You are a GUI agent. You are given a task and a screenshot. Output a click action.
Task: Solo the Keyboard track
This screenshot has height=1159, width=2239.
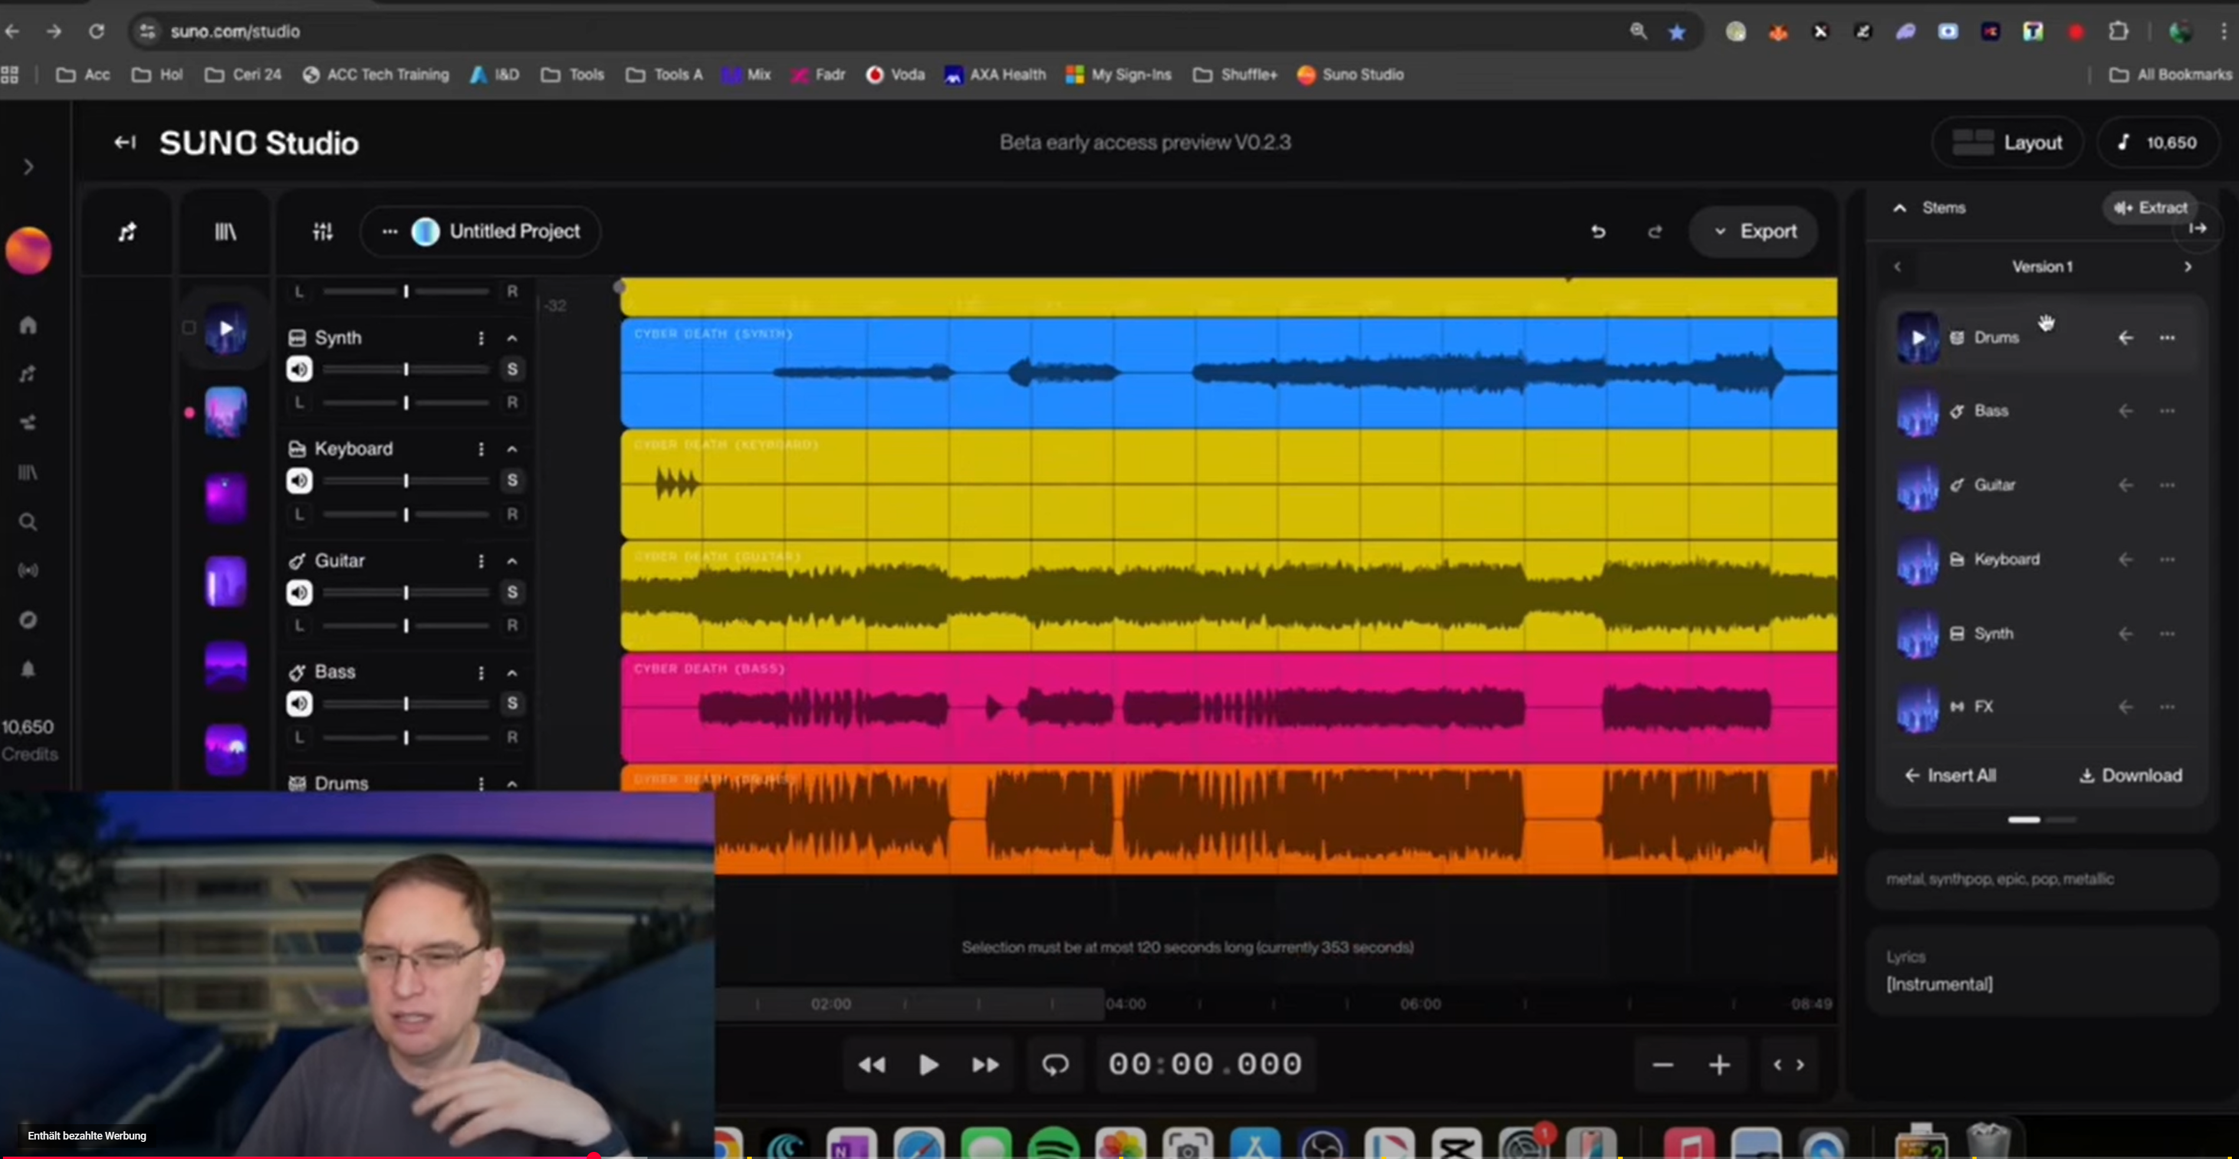[512, 480]
